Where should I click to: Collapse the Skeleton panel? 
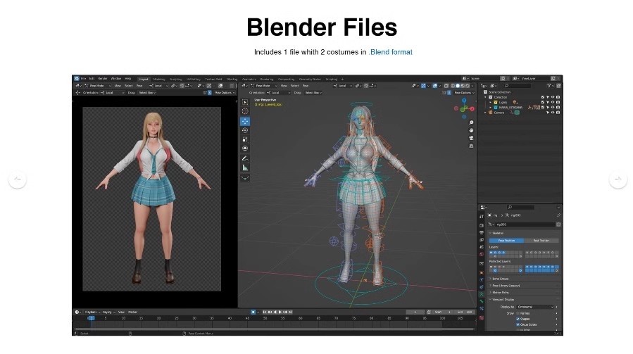click(x=524, y=234)
